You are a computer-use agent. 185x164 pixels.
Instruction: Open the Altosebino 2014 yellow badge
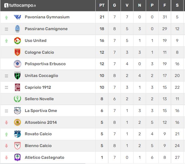17,122
